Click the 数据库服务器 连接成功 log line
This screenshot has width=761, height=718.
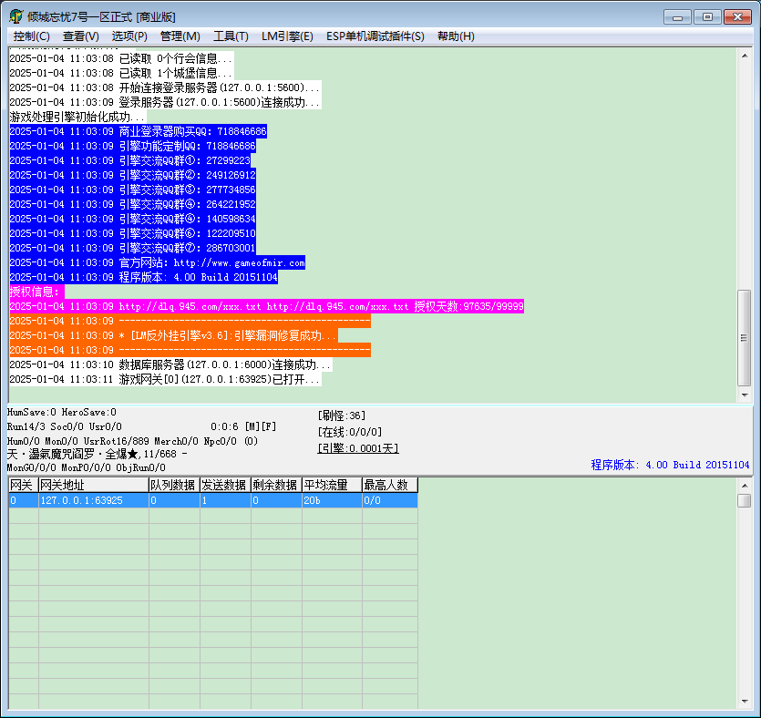pyautogui.click(x=170, y=364)
